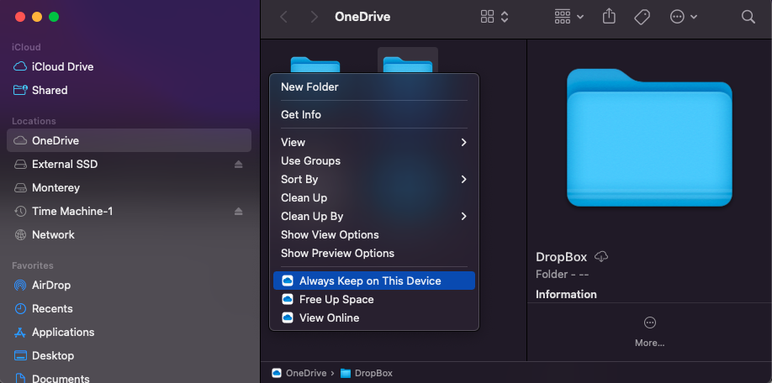This screenshot has height=383, width=772.
Task: Click the More ellipsis icon in preview
Action: click(649, 323)
